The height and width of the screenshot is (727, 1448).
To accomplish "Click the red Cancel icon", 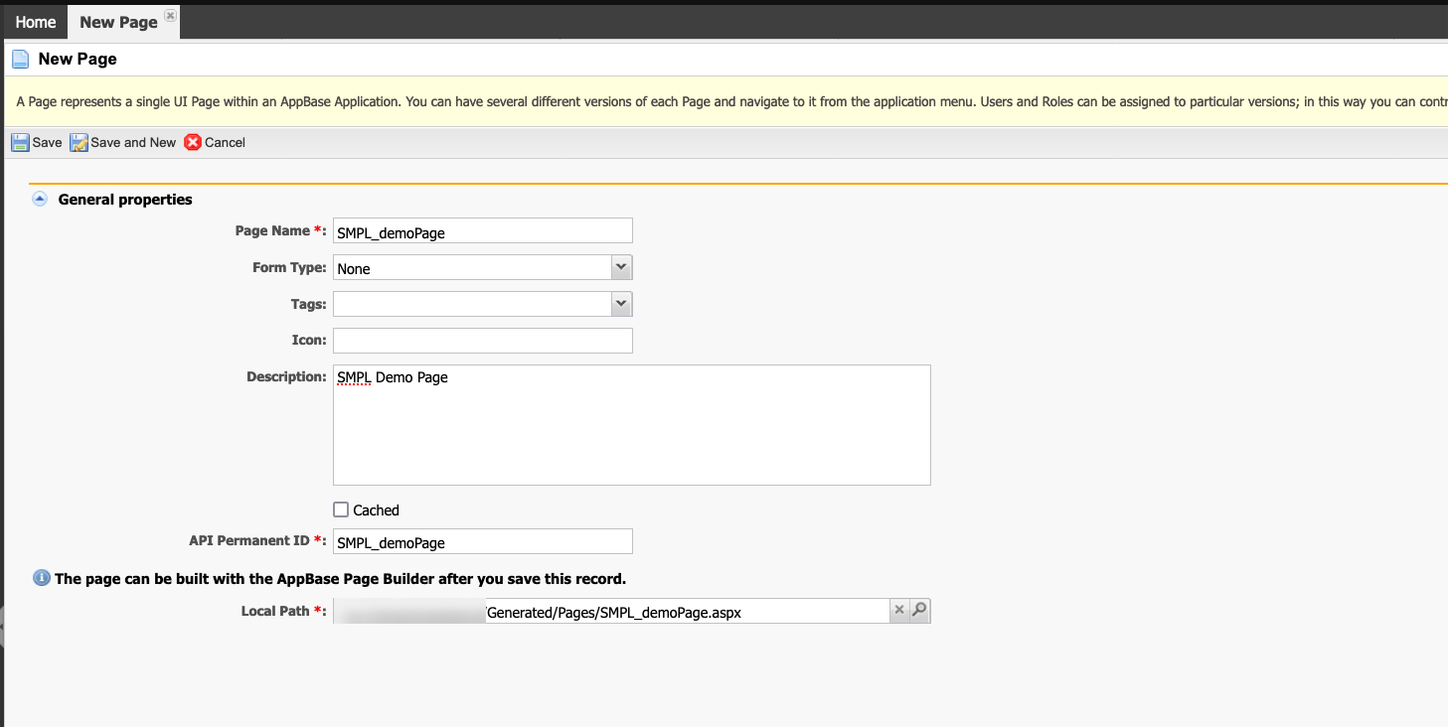I will [193, 142].
